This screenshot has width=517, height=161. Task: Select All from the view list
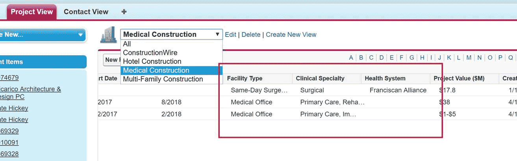[127, 44]
